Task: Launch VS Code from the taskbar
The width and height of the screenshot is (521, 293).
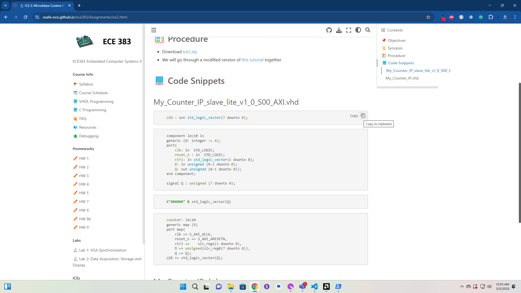Action: click(x=314, y=287)
